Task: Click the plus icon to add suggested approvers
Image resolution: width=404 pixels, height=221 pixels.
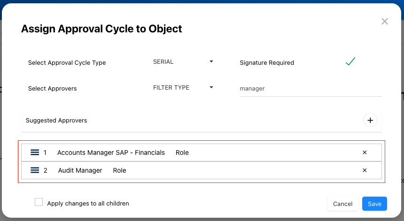Action: pyautogui.click(x=370, y=121)
